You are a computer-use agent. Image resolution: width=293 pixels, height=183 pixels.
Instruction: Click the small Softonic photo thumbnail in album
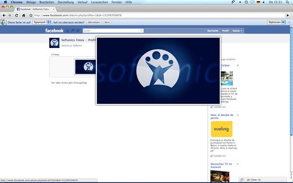pos(85,67)
